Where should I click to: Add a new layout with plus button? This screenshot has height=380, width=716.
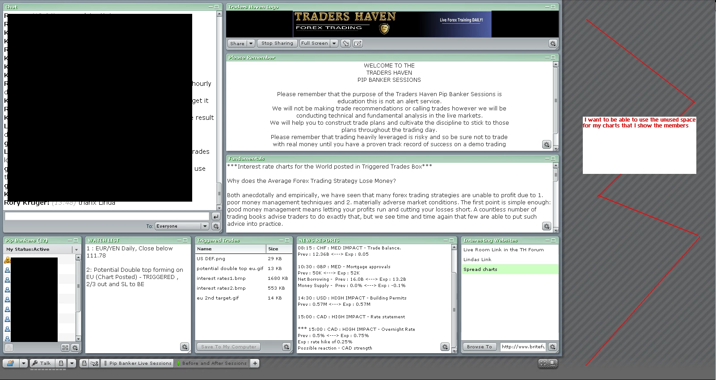(x=255, y=363)
